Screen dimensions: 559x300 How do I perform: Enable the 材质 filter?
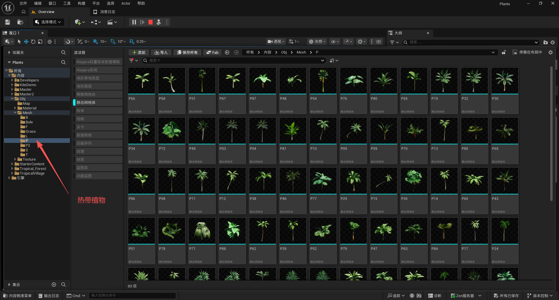tap(98, 159)
